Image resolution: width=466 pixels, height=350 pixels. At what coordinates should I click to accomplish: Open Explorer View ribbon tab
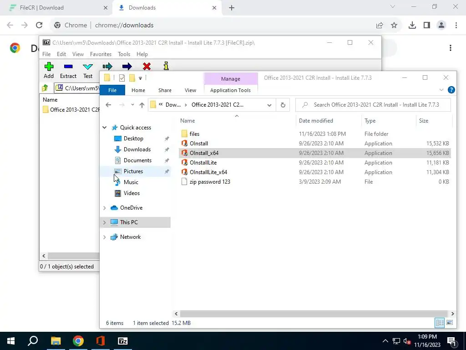coord(190,90)
